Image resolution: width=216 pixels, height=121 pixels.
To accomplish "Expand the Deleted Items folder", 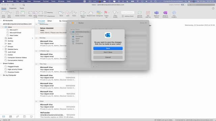I will click(x=3, y=49).
